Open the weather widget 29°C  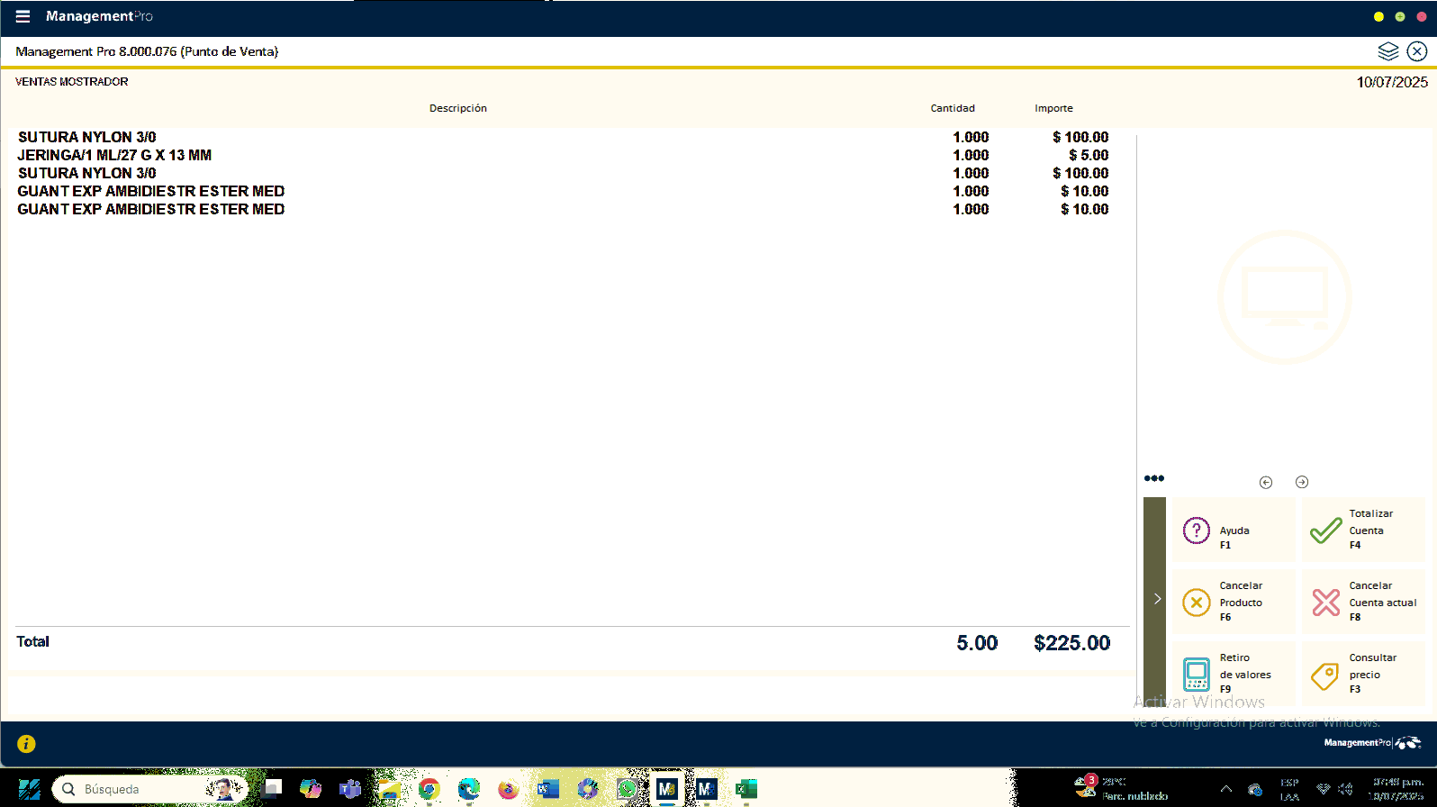point(1121,789)
